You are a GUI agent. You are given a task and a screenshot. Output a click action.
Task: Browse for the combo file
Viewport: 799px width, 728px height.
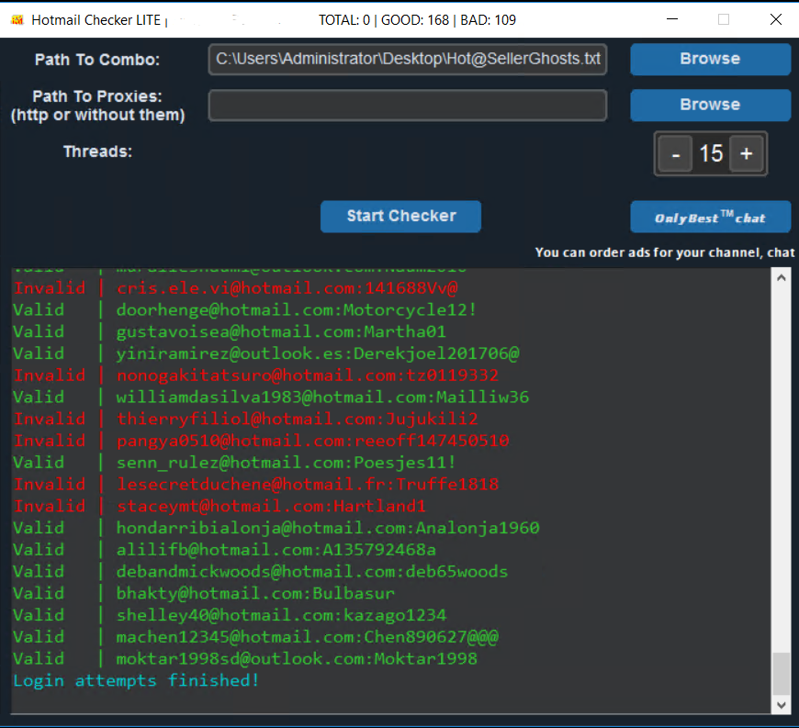tap(709, 59)
